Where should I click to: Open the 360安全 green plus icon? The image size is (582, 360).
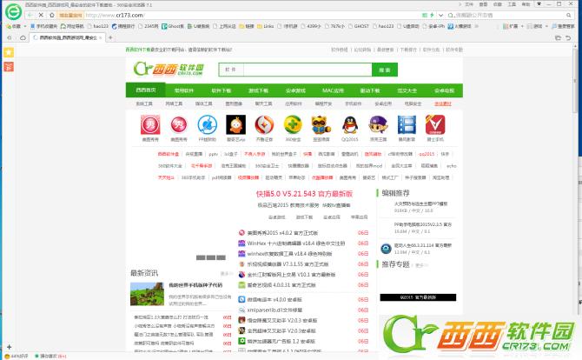293,125
